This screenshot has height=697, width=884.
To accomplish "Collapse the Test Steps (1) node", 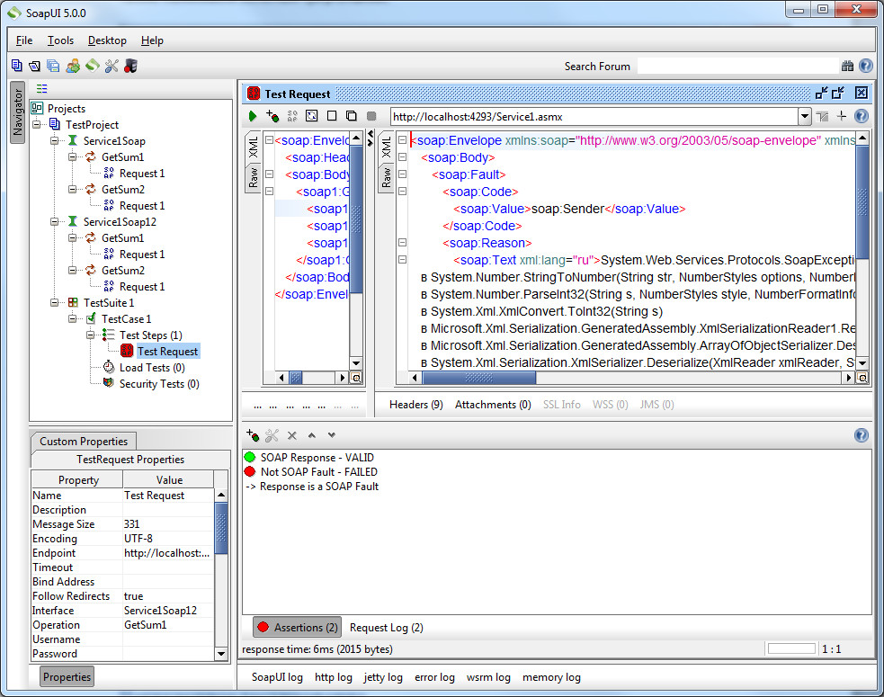I will click(x=91, y=335).
